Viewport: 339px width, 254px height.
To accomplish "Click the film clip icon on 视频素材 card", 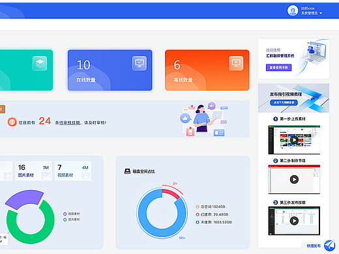I will pyautogui.click(x=86, y=176).
